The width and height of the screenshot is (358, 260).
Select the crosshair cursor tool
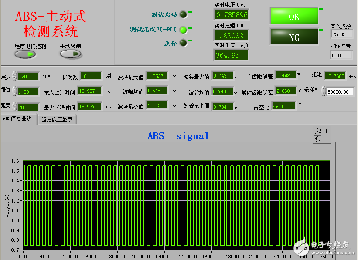(326, 131)
